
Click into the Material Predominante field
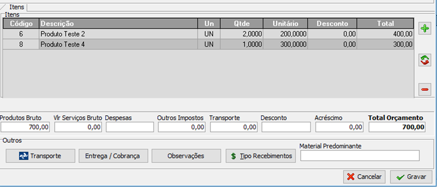point(360,156)
